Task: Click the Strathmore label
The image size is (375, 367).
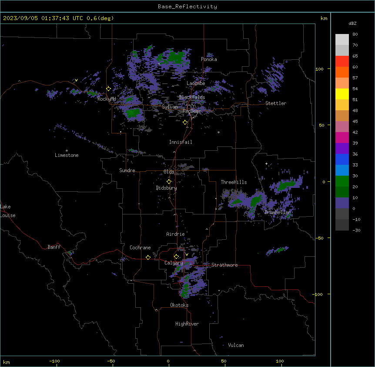Action: point(224,265)
